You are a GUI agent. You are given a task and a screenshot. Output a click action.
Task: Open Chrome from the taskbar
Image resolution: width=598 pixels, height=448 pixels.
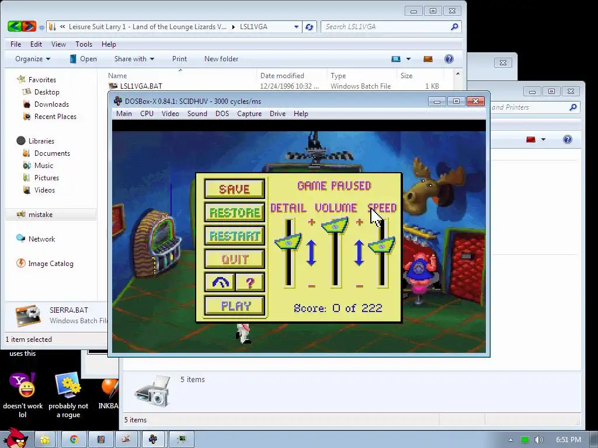(74, 440)
